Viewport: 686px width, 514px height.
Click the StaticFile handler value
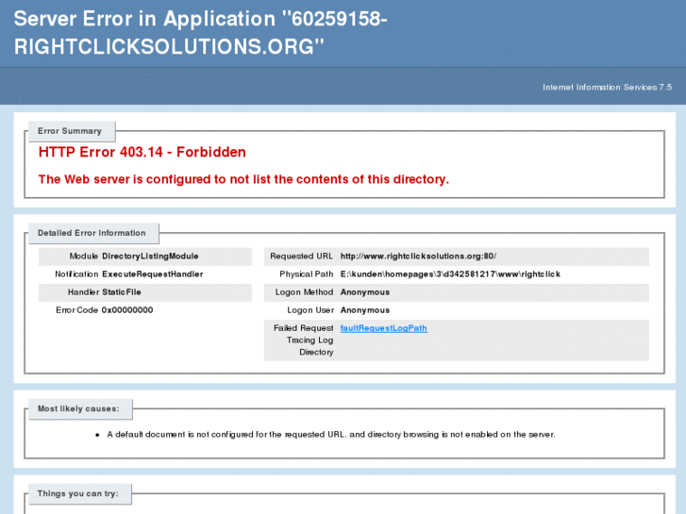click(x=122, y=292)
